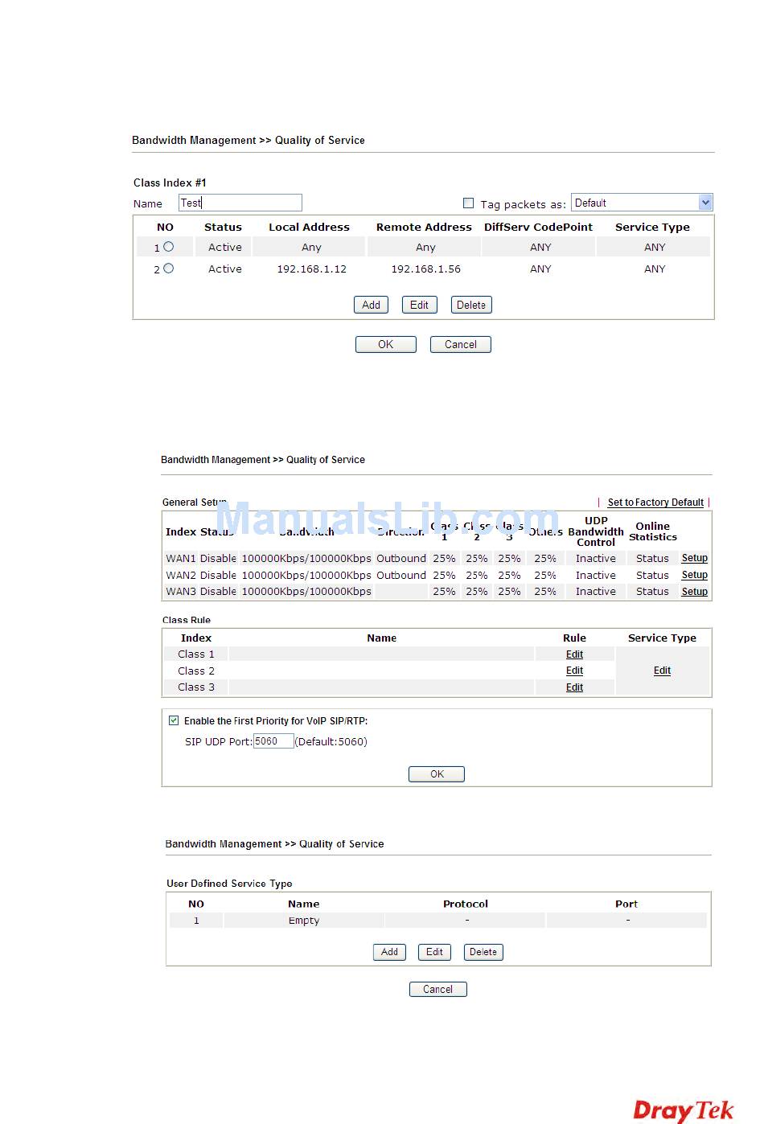
Task: Open Setup for WAN2
Action: (x=695, y=575)
